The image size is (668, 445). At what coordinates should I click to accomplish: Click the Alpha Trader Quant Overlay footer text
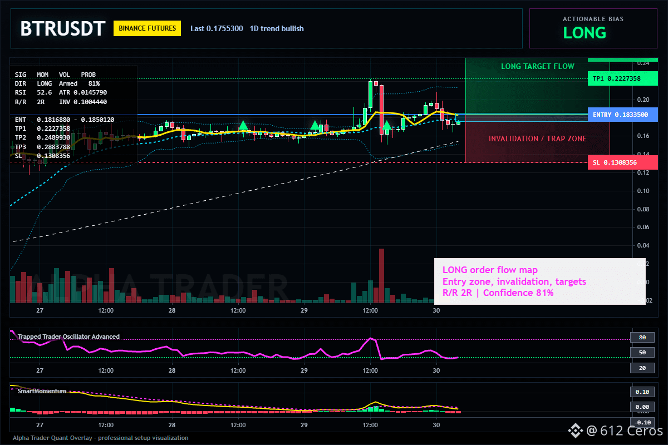point(100,438)
